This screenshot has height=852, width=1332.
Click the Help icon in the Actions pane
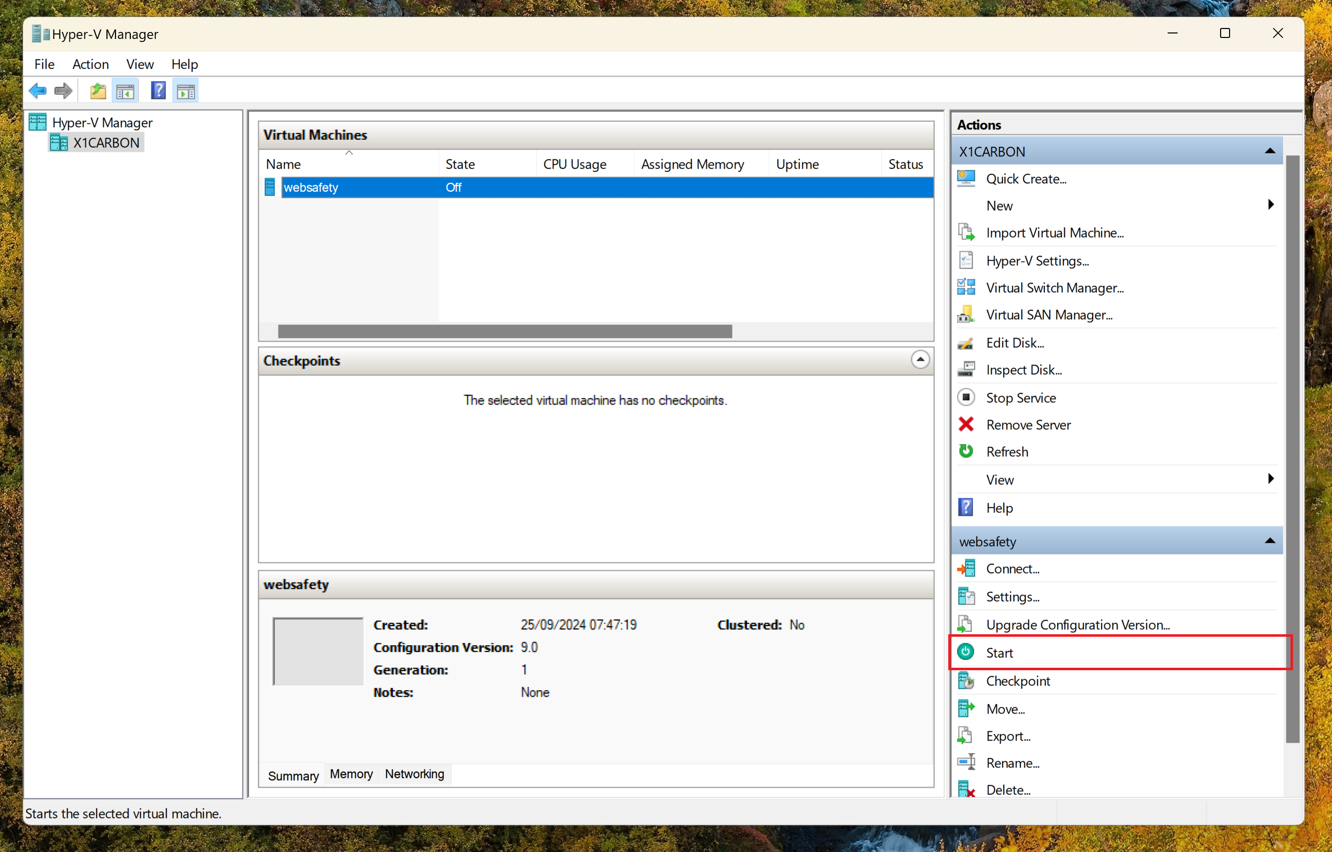tap(966, 508)
